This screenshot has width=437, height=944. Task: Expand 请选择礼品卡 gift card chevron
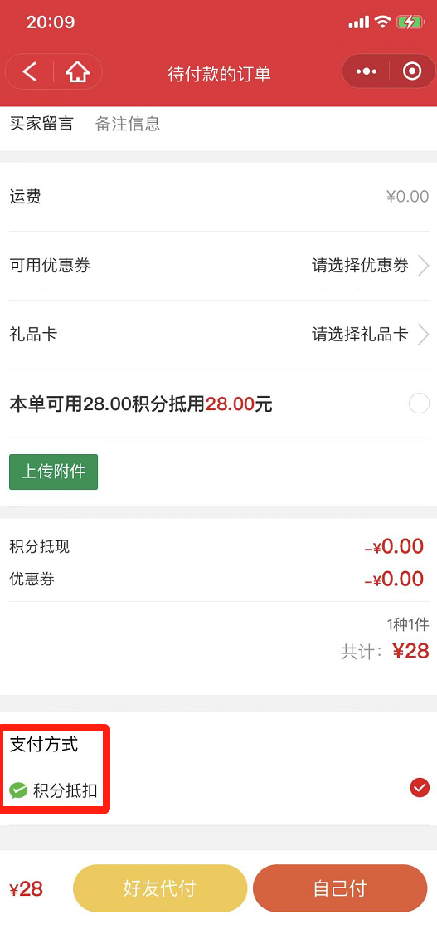point(423,334)
